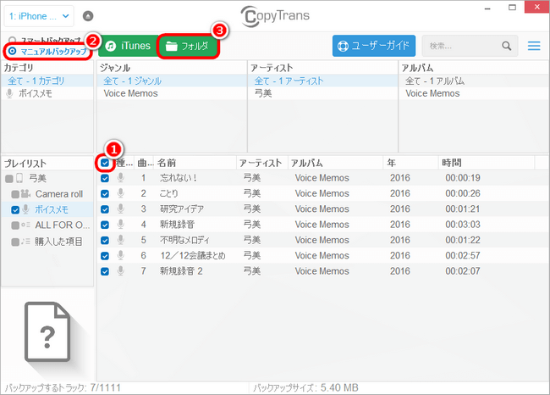Screen dimensions: 550x395
Task: Uncheck the track 新規録音 2 checkbox
Action: [x=105, y=271]
